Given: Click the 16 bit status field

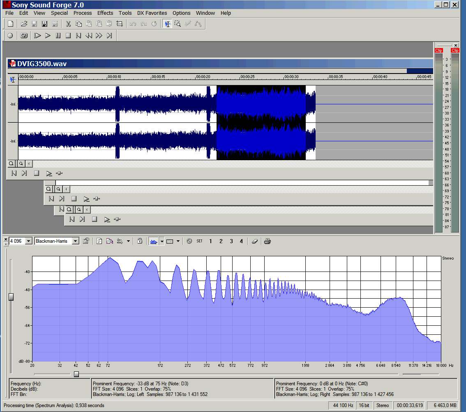Looking at the screenshot, I should 364,405.
